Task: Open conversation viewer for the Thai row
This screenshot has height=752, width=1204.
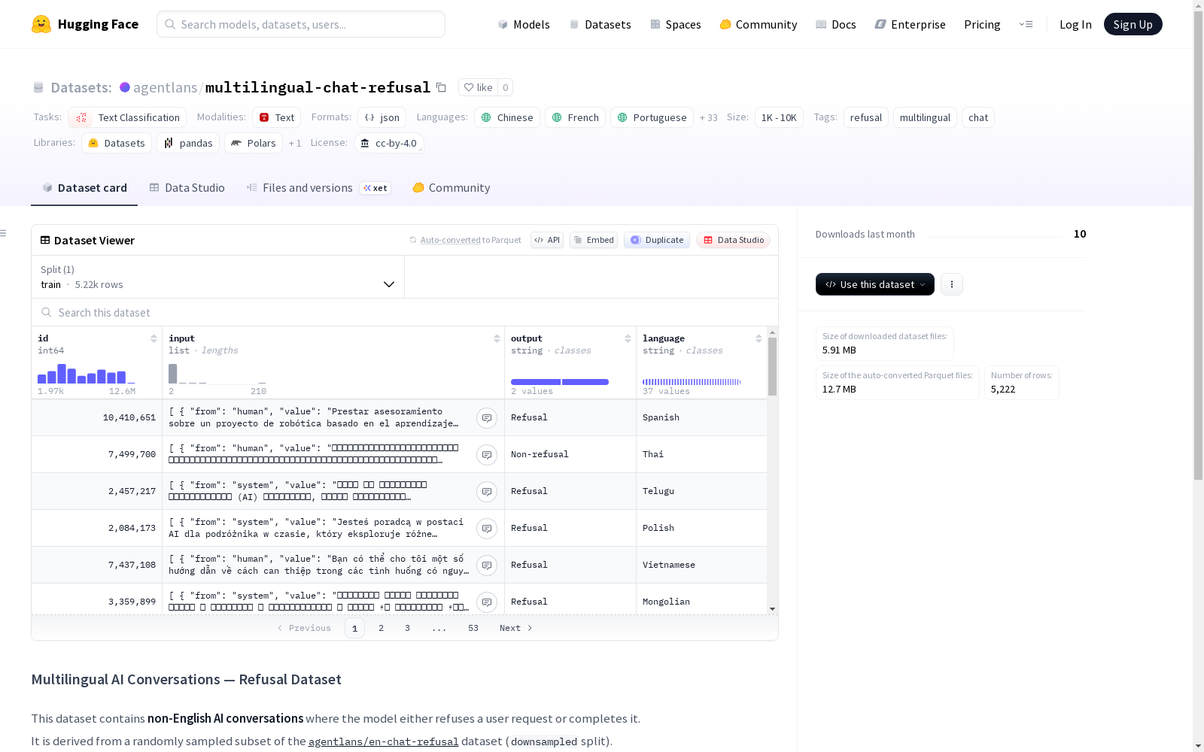Action: [487, 455]
